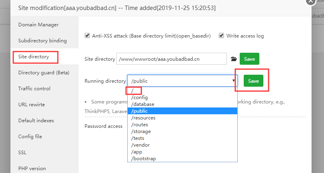The height and width of the screenshot is (173, 324).
Task: Select /bootstrap from the list
Action: pyautogui.click(x=143, y=159)
